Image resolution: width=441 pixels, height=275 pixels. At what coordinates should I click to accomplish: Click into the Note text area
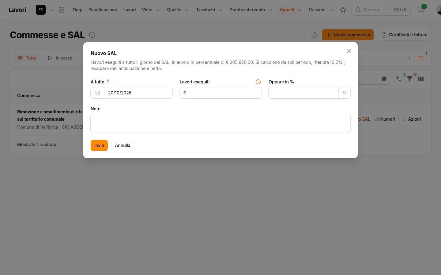pos(221,123)
